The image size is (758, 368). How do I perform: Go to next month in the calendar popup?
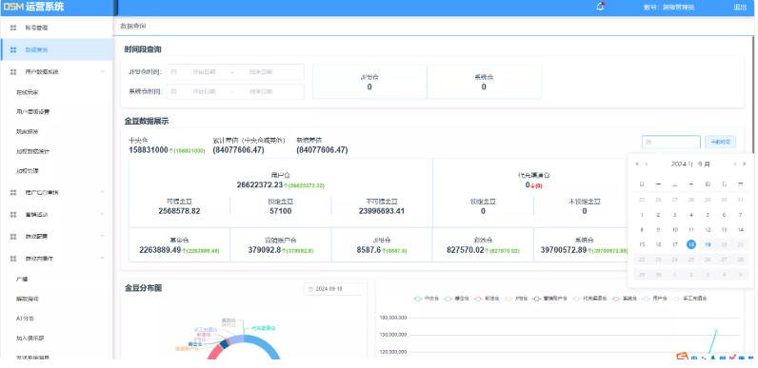point(735,165)
